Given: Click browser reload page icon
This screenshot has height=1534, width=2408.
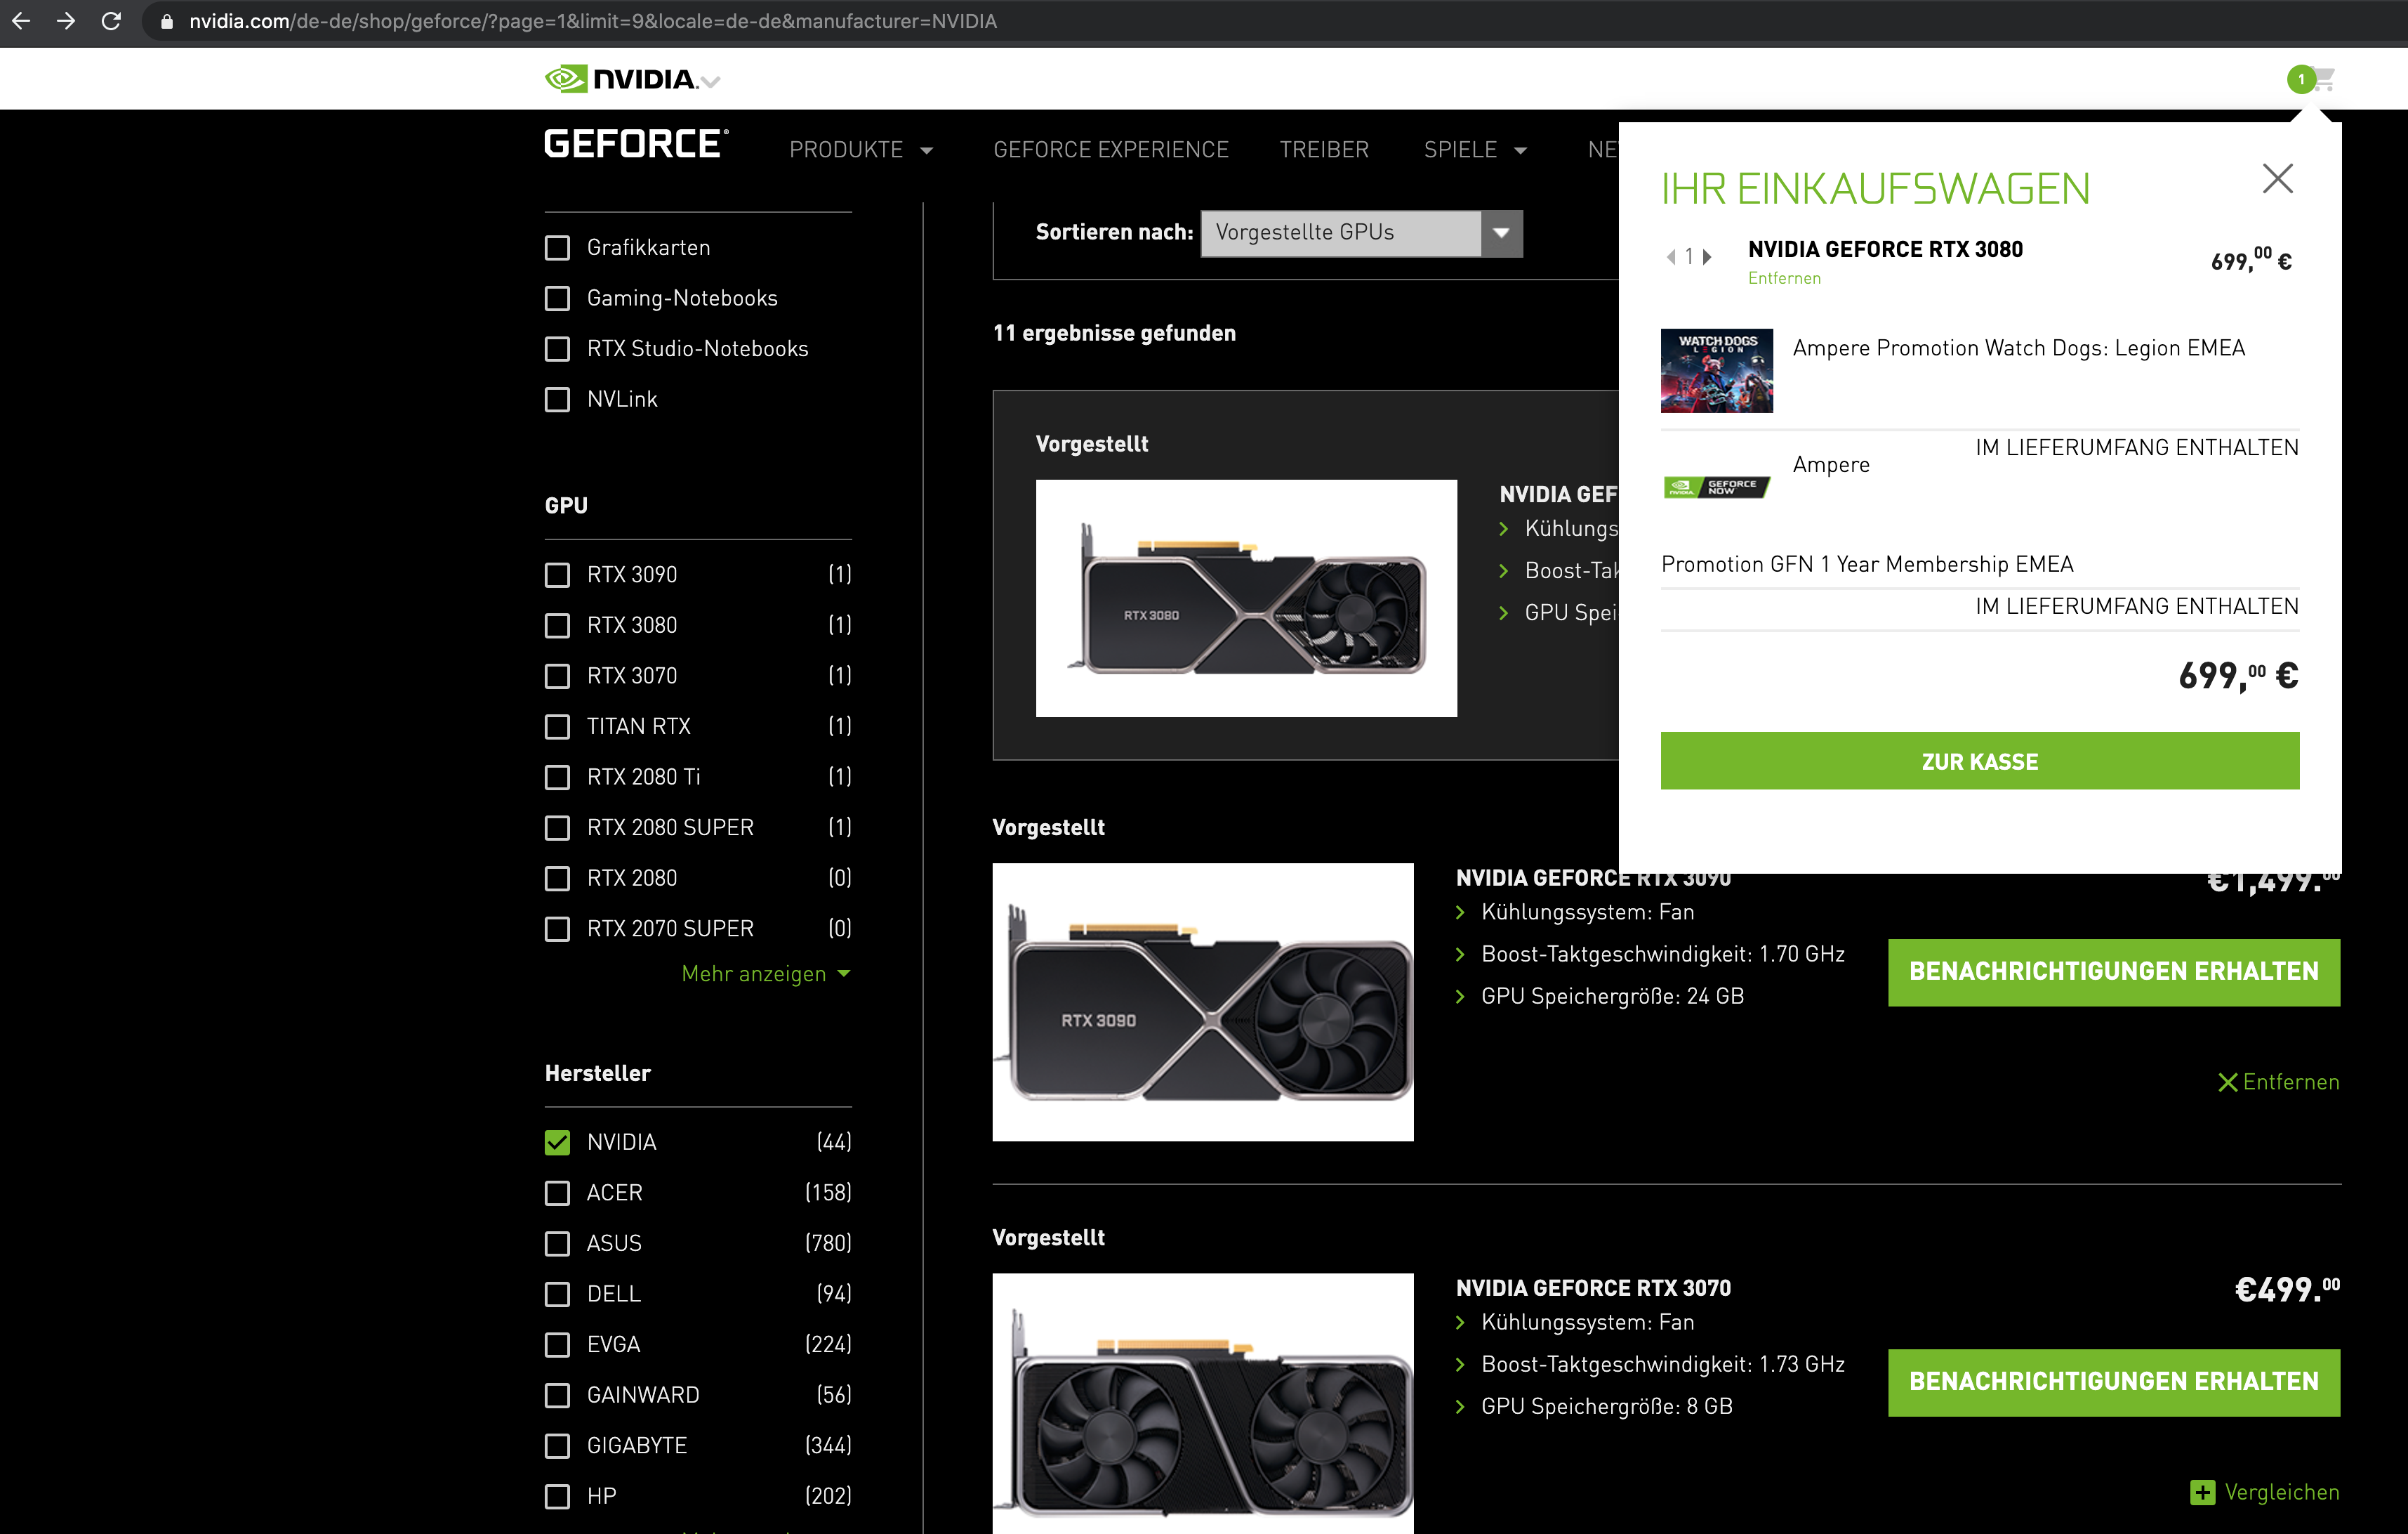Looking at the screenshot, I should tap(111, 21).
